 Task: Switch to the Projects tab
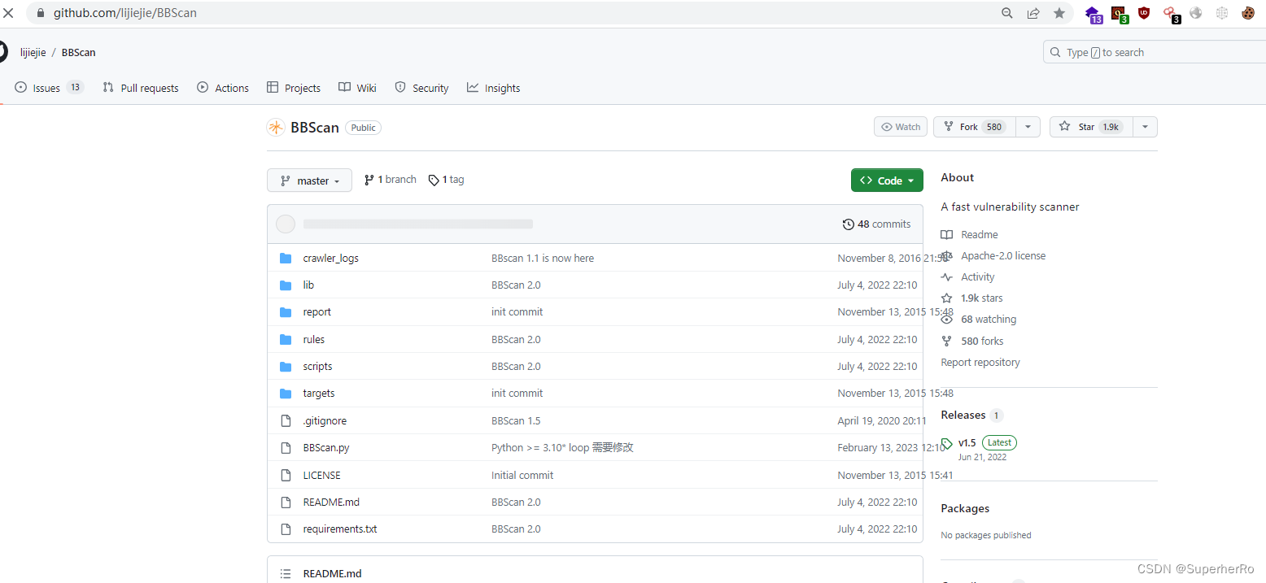294,88
